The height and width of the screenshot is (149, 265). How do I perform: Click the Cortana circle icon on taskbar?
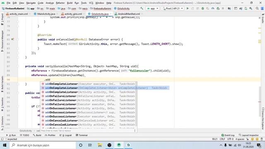click(x=81, y=145)
